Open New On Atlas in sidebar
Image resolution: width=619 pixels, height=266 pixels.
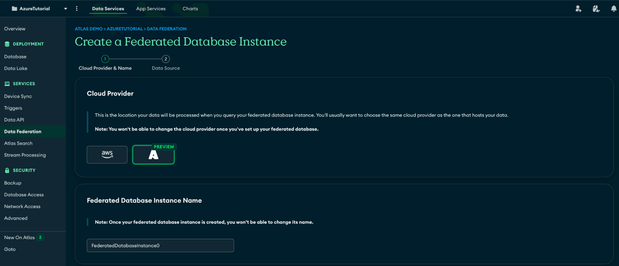(x=20, y=237)
